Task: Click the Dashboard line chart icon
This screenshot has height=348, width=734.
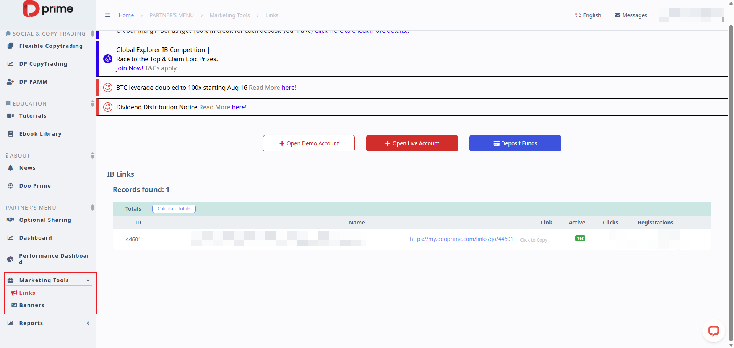Action: click(x=11, y=238)
